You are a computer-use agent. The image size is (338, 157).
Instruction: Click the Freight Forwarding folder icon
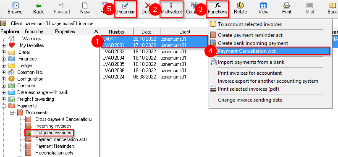point(12,99)
